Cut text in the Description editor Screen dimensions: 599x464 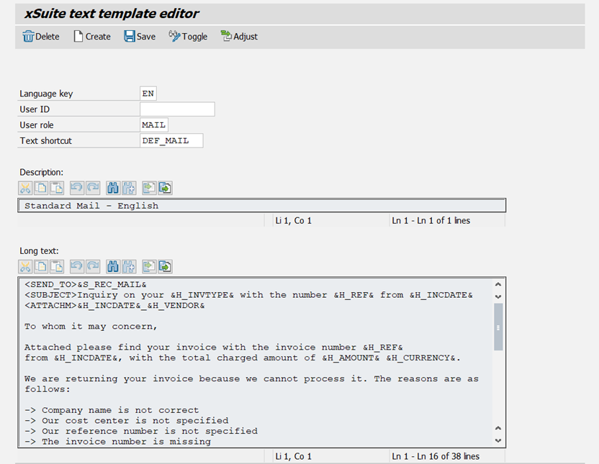25,188
